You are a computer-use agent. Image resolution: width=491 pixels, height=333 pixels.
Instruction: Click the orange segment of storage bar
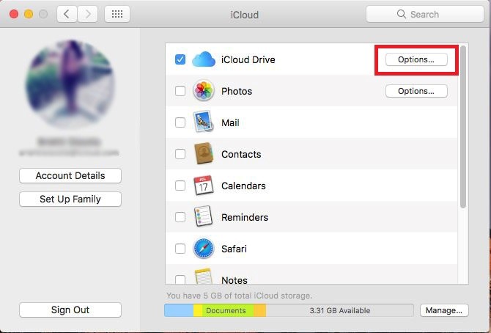click(x=260, y=310)
